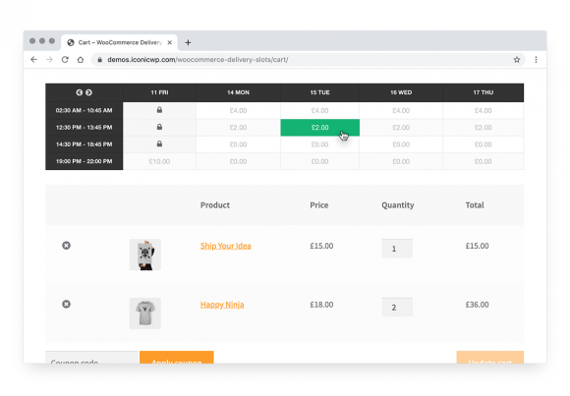
Task: Click Ship Your Idea product thumbnail
Action: (145, 255)
